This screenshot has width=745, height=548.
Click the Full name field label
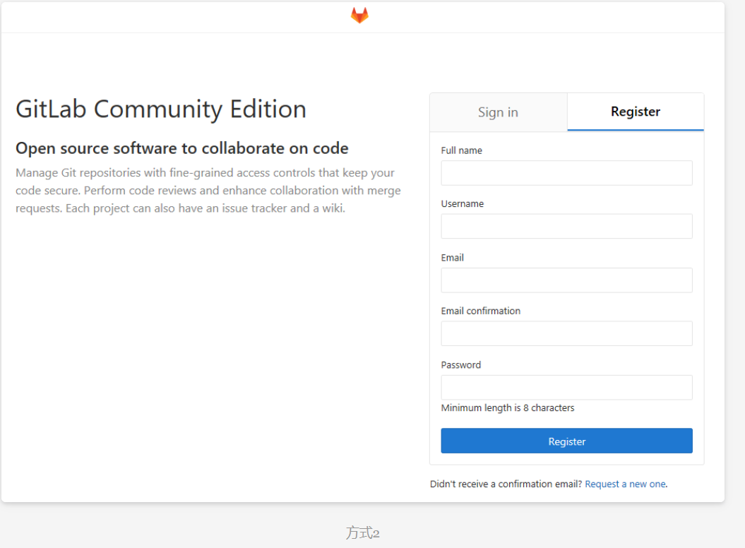461,150
